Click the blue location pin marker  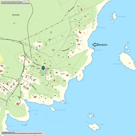point(43,68)
